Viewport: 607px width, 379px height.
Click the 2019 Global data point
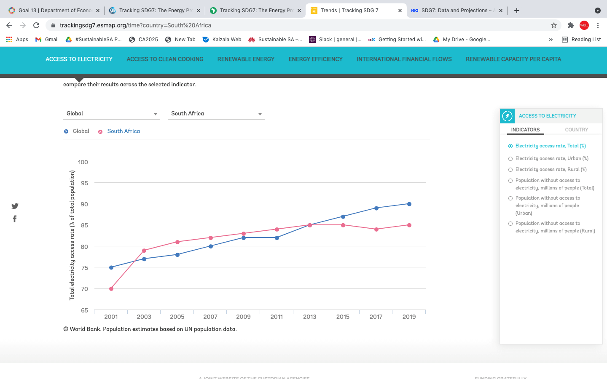click(409, 204)
